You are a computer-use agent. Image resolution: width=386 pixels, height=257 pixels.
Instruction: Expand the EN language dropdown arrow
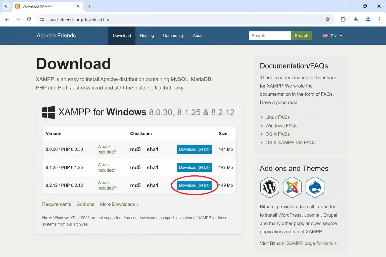341,36
